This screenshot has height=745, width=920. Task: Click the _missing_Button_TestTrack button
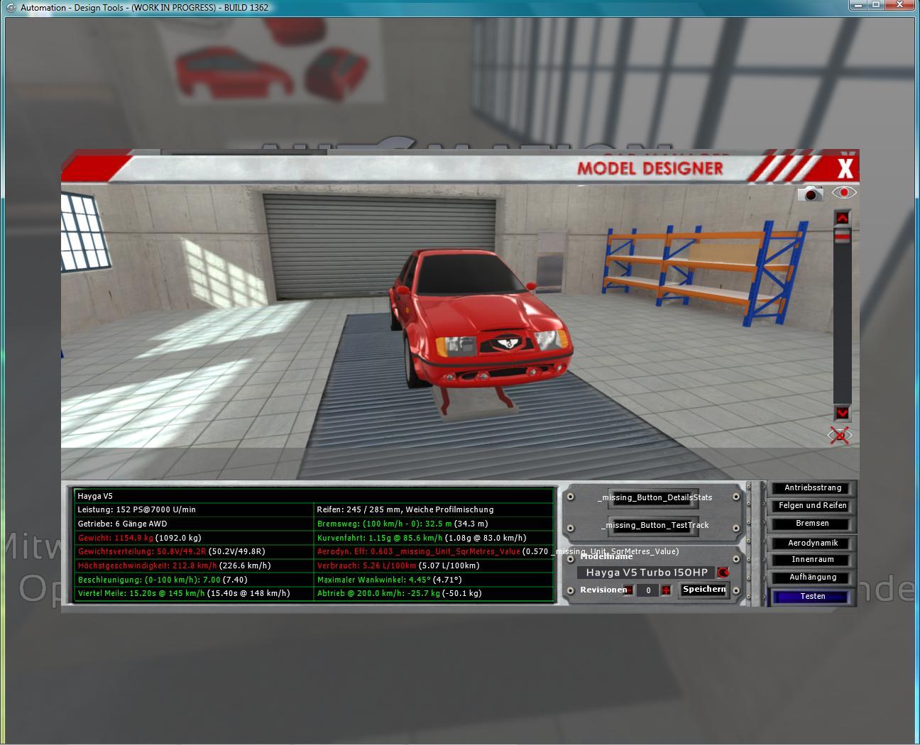(x=654, y=526)
